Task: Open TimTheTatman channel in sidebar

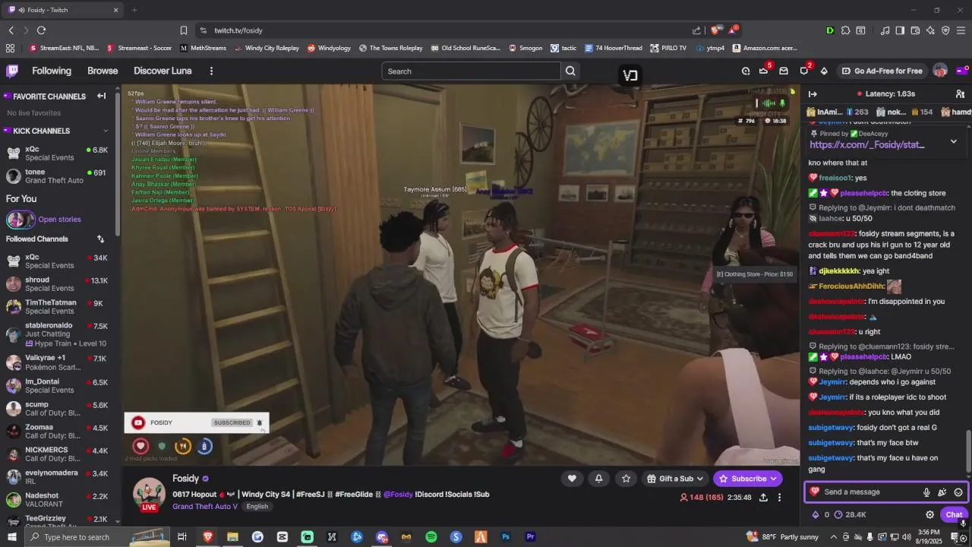Action: [x=59, y=307]
